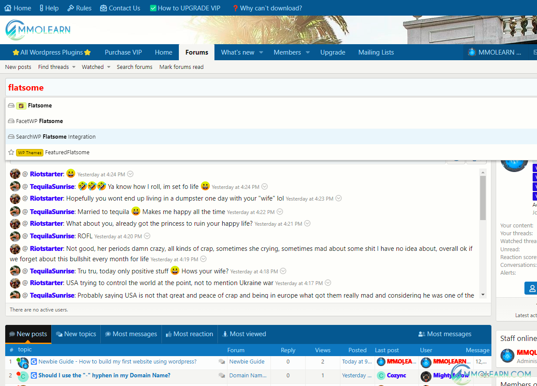
Task: Click the shoutbox scrollbar down arrow
Action: (x=483, y=295)
